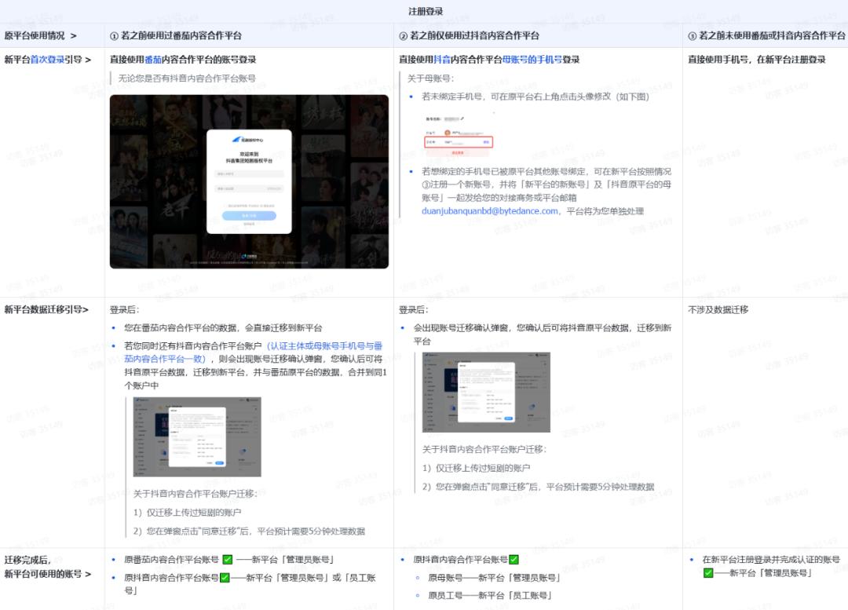This screenshot has width=848, height=610.
Task: Select header ③ 若之前未使用番茄或抖音内容合作平台
Action: click(x=766, y=35)
